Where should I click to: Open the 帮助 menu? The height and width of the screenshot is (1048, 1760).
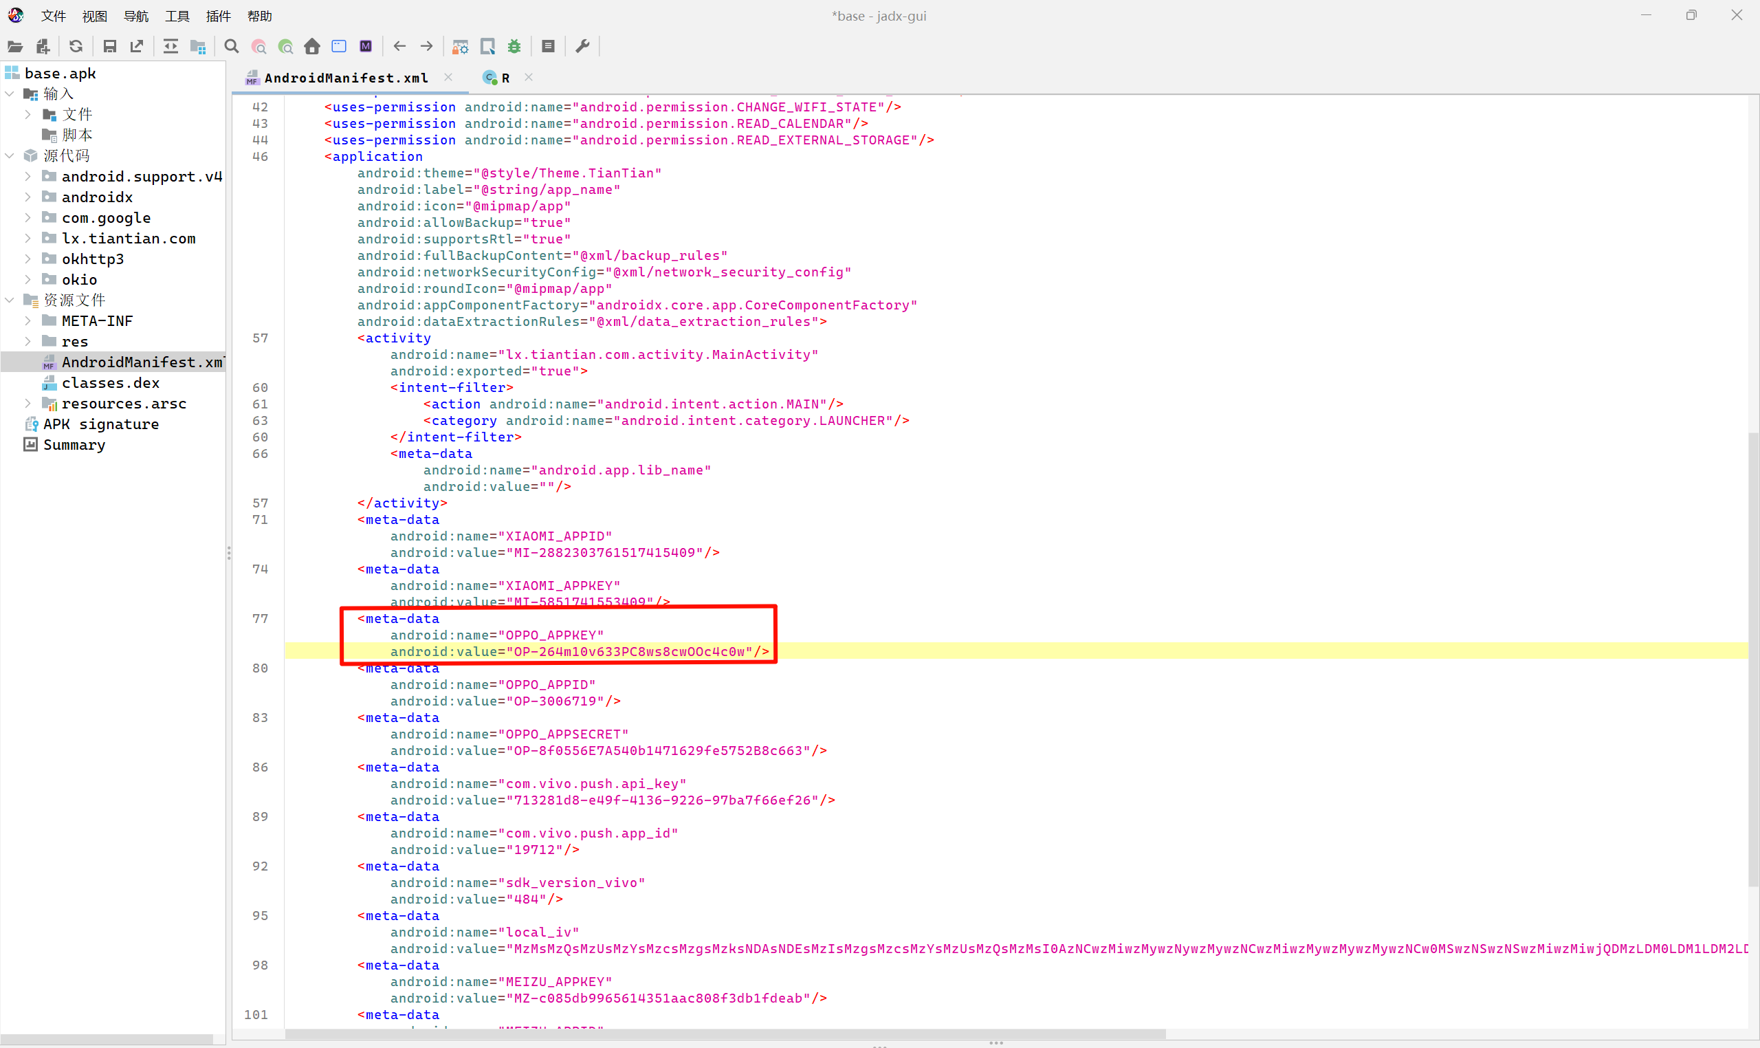260,16
